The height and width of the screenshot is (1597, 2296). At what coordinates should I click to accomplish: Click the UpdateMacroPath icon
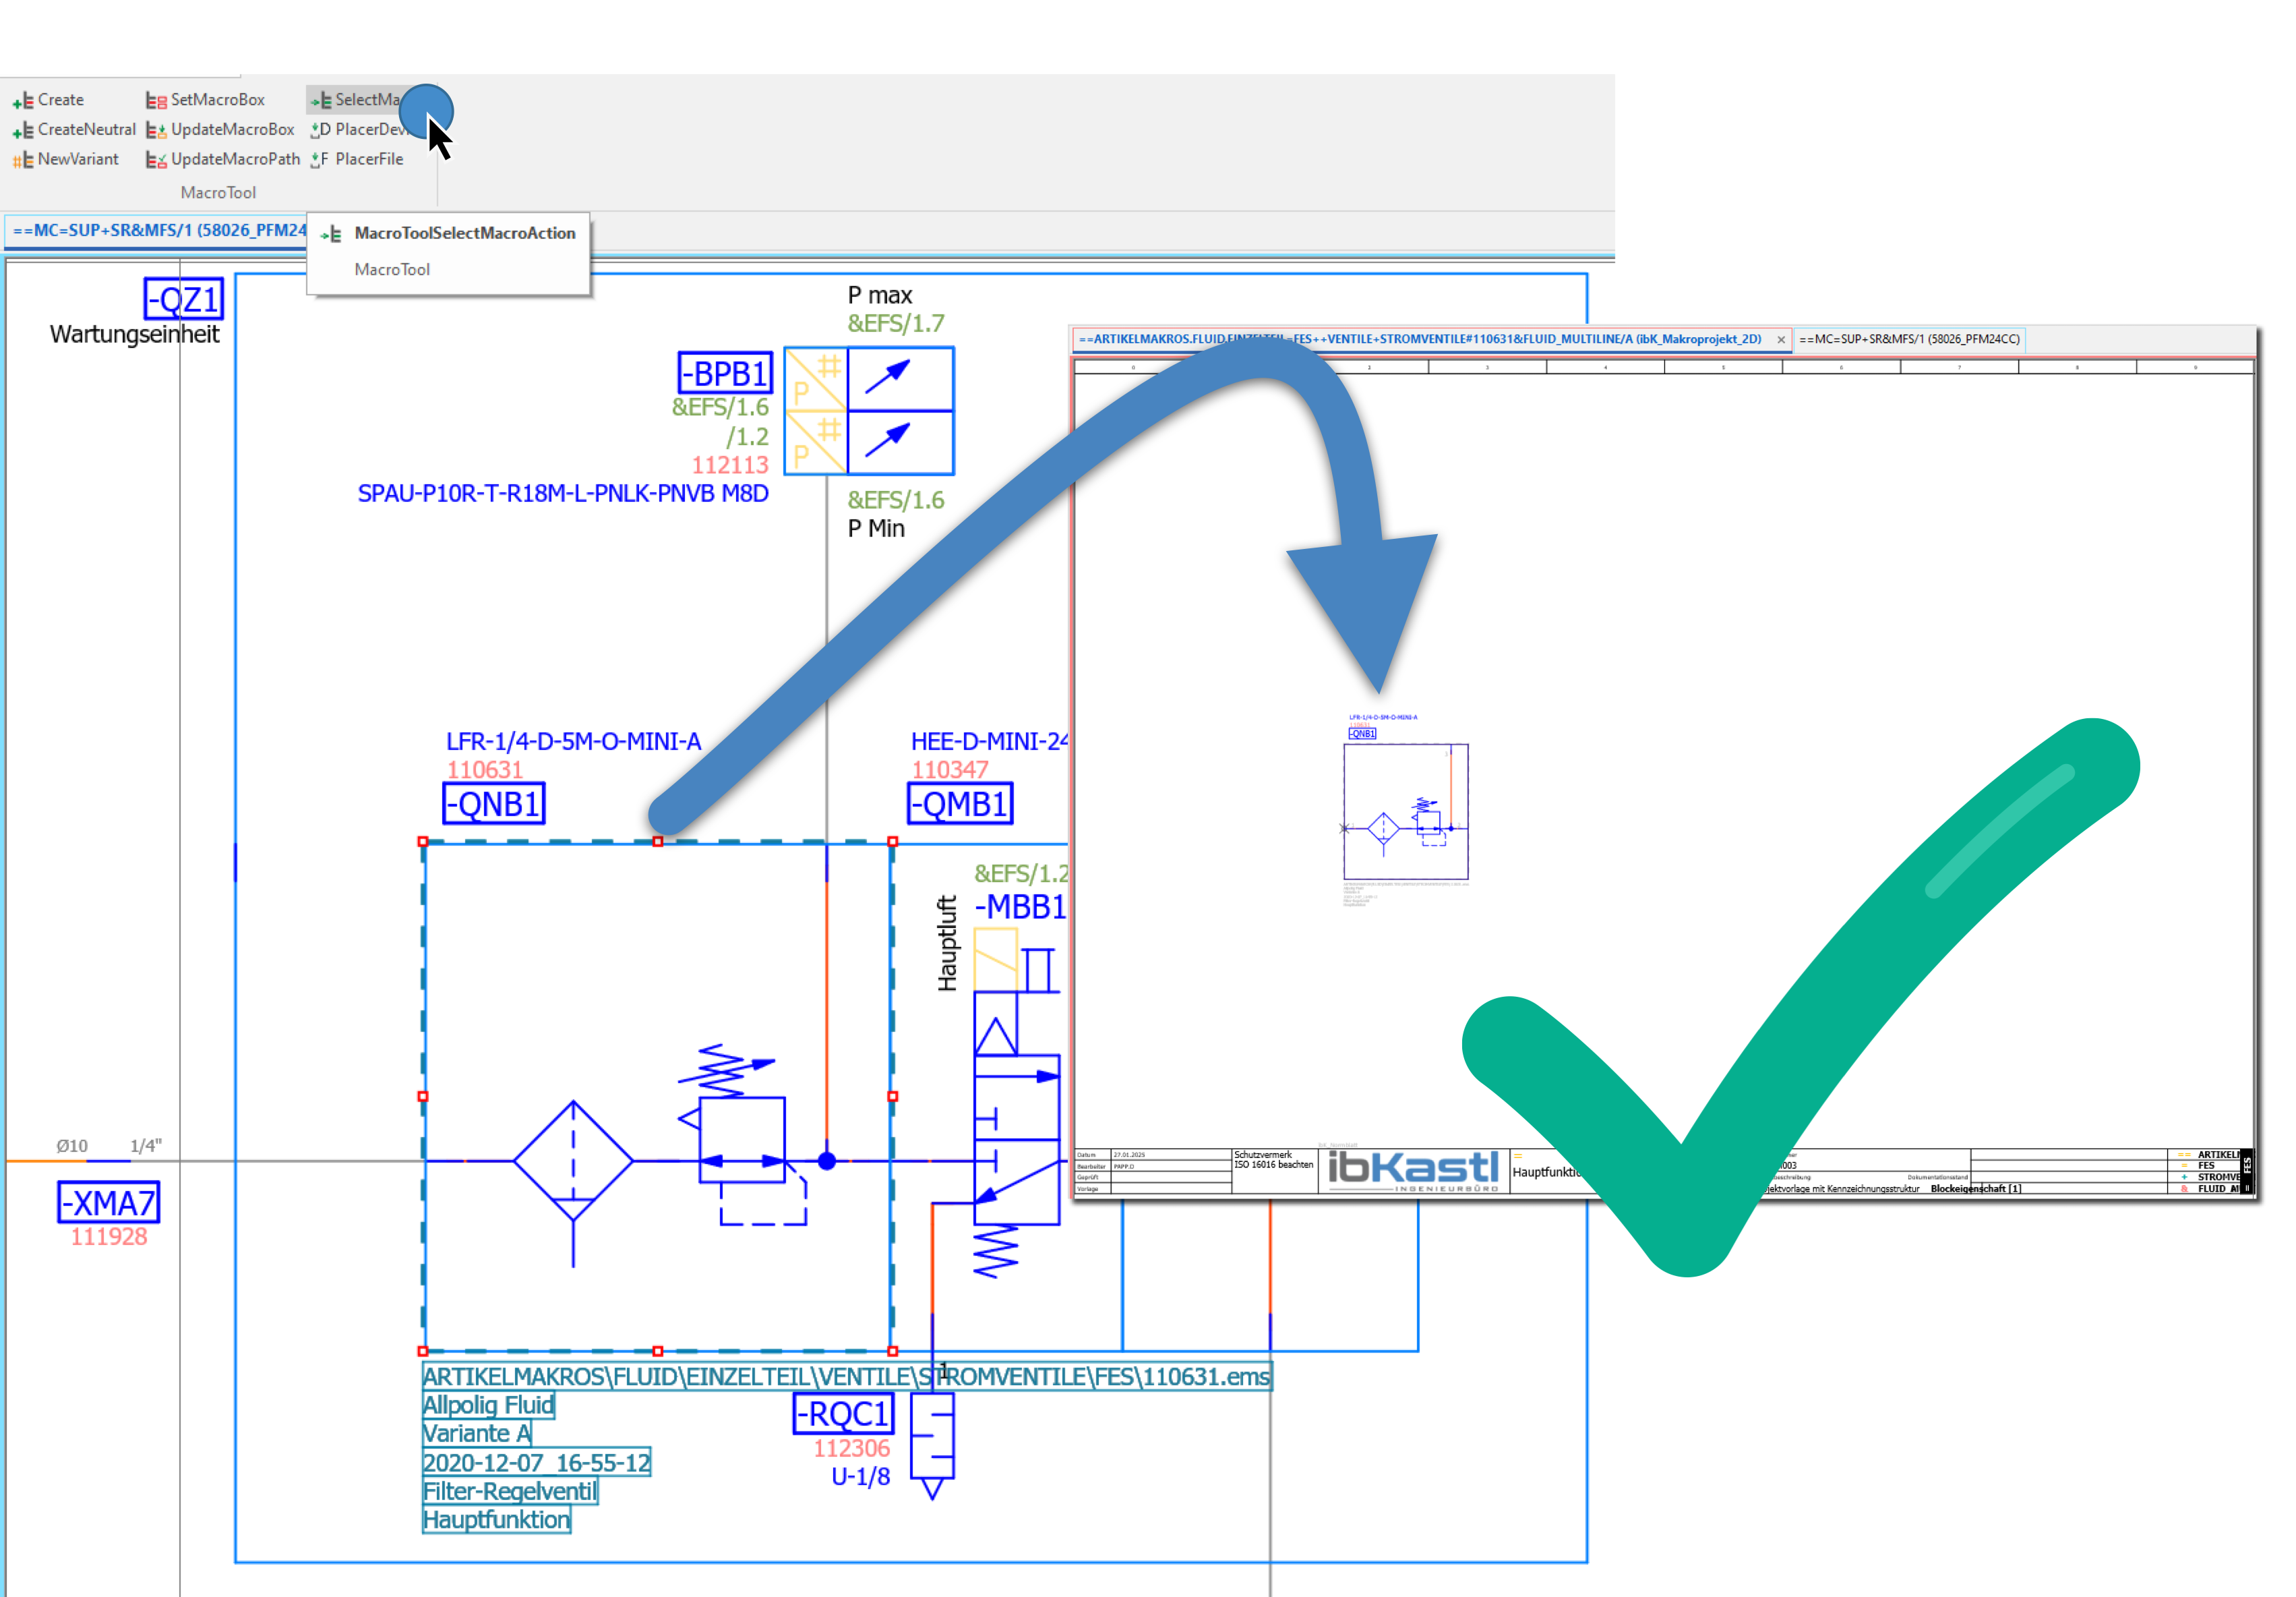tap(156, 160)
